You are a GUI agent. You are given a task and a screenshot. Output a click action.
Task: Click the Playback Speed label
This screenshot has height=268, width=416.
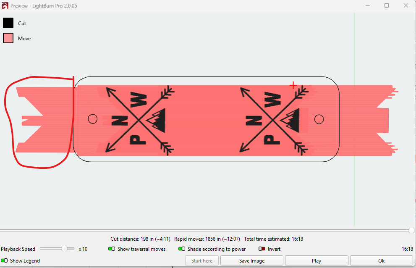18,249
